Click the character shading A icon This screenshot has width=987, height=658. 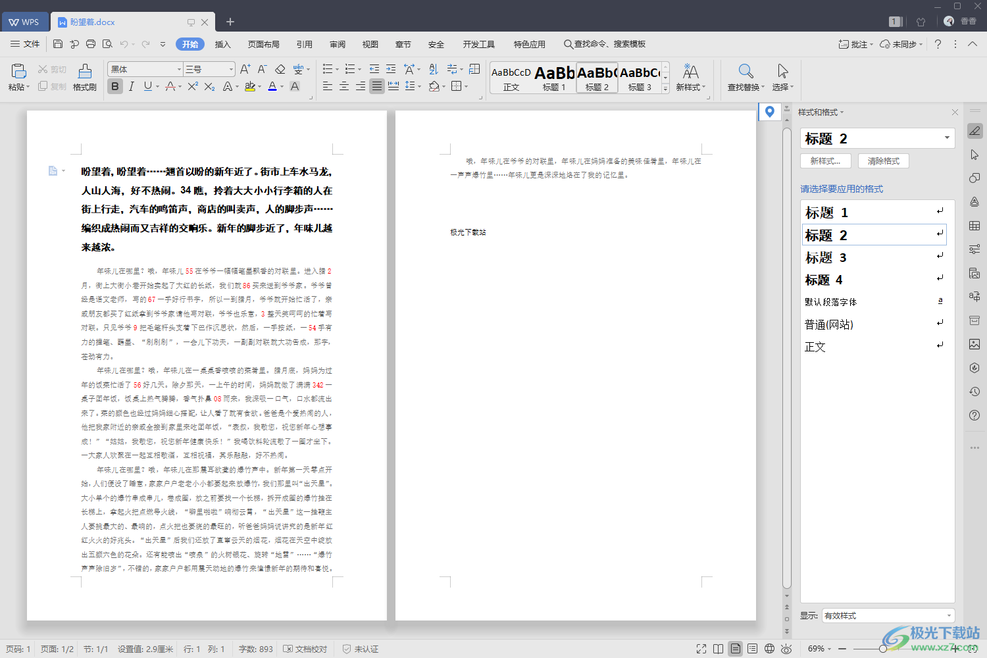point(295,86)
